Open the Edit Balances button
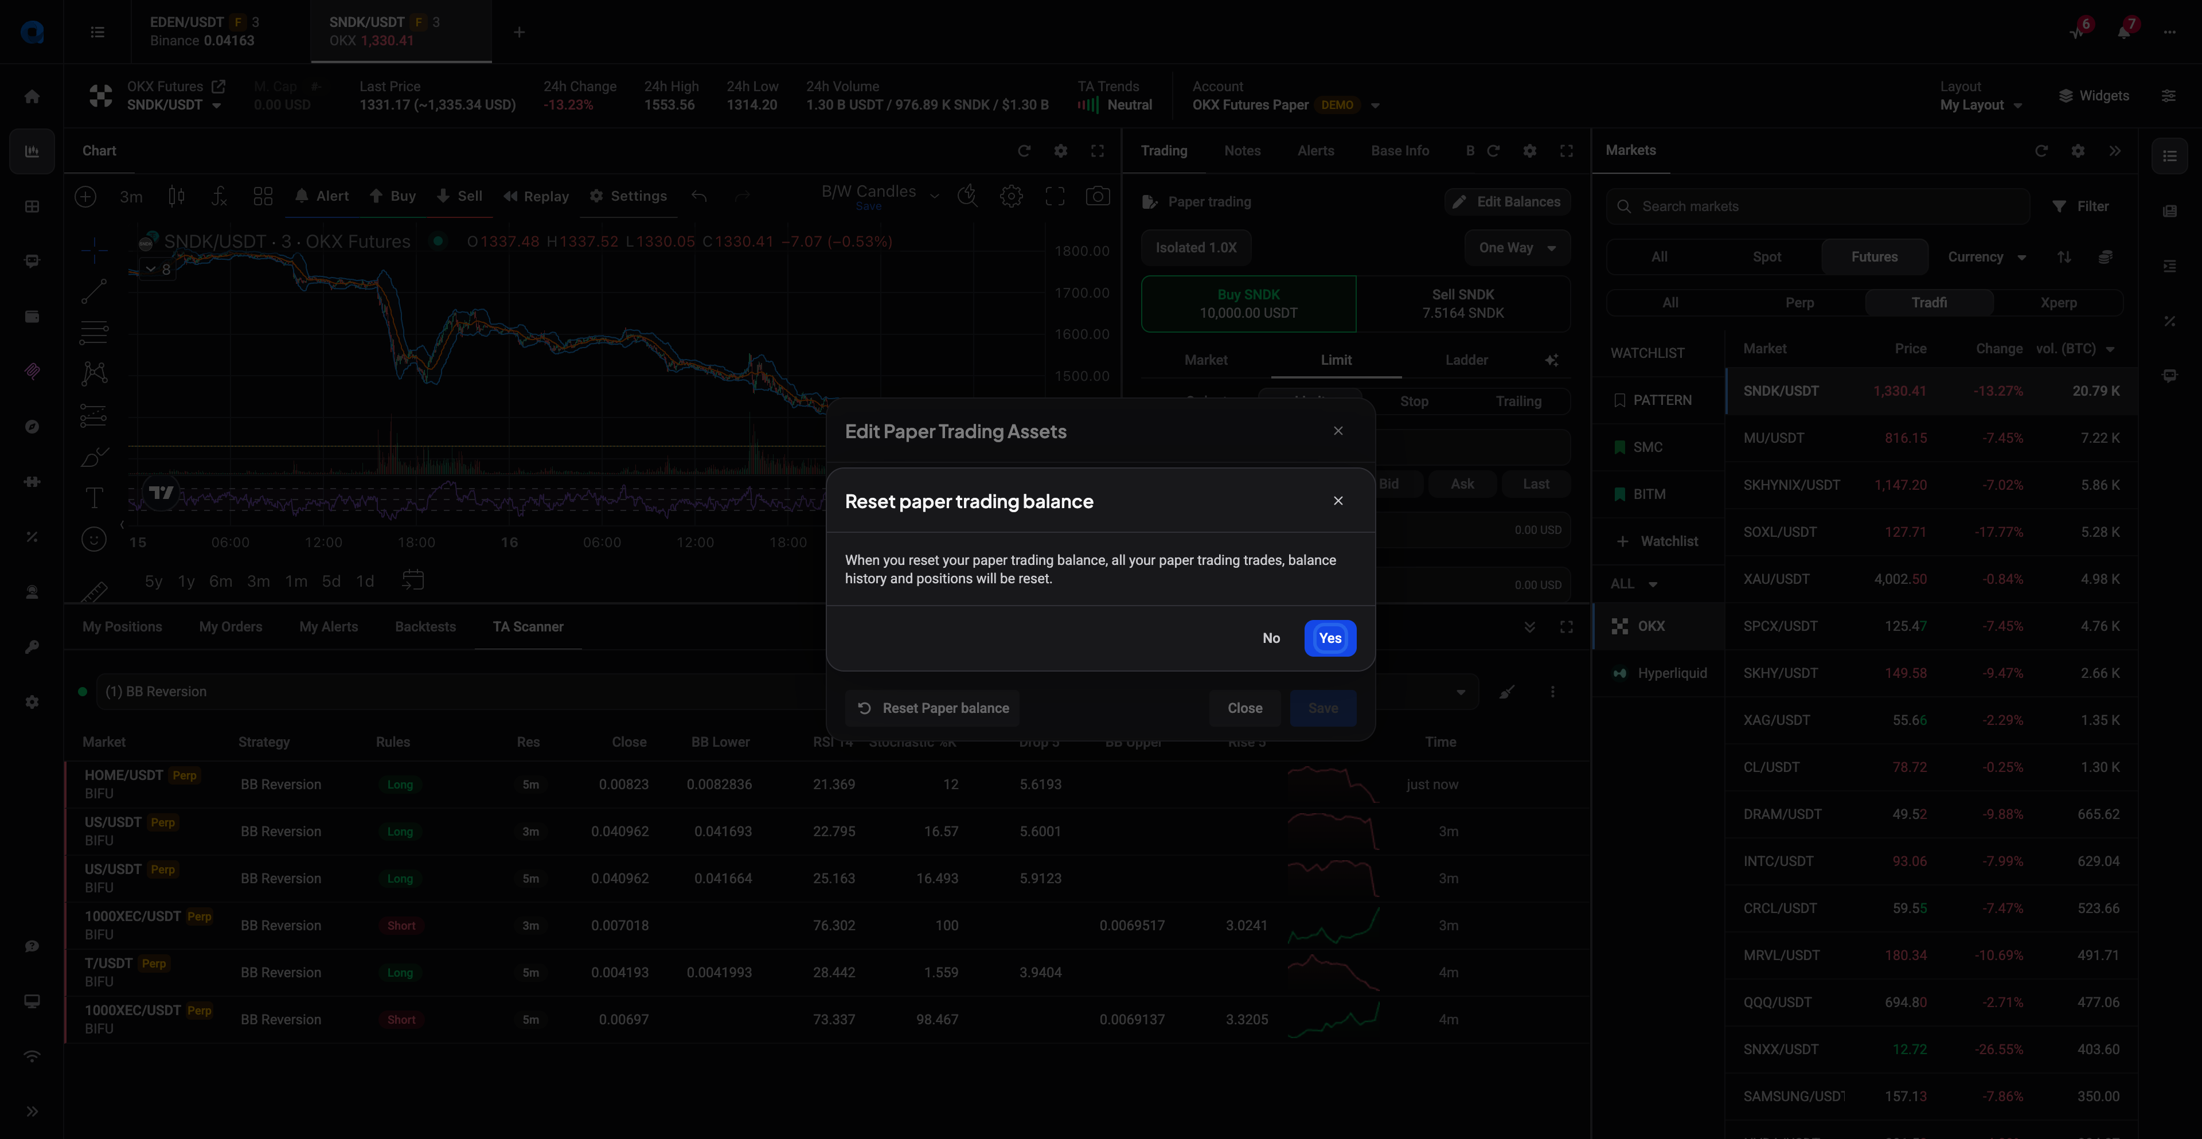Image resolution: width=2202 pixels, height=1139 pixels. click(1507, 202)
